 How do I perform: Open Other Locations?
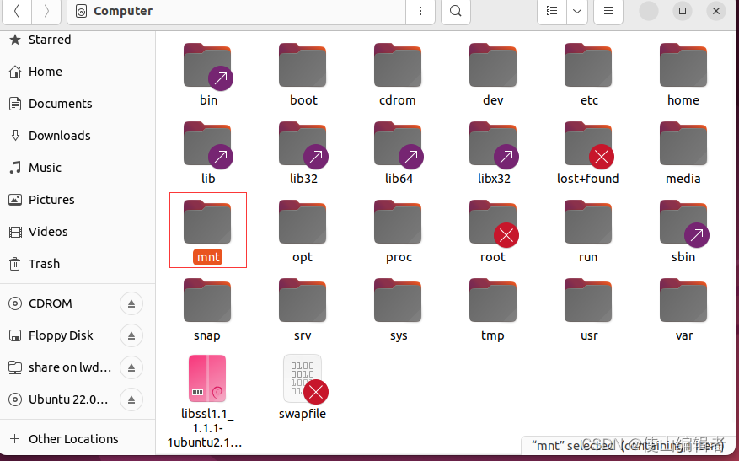click(x=78, y=439)
